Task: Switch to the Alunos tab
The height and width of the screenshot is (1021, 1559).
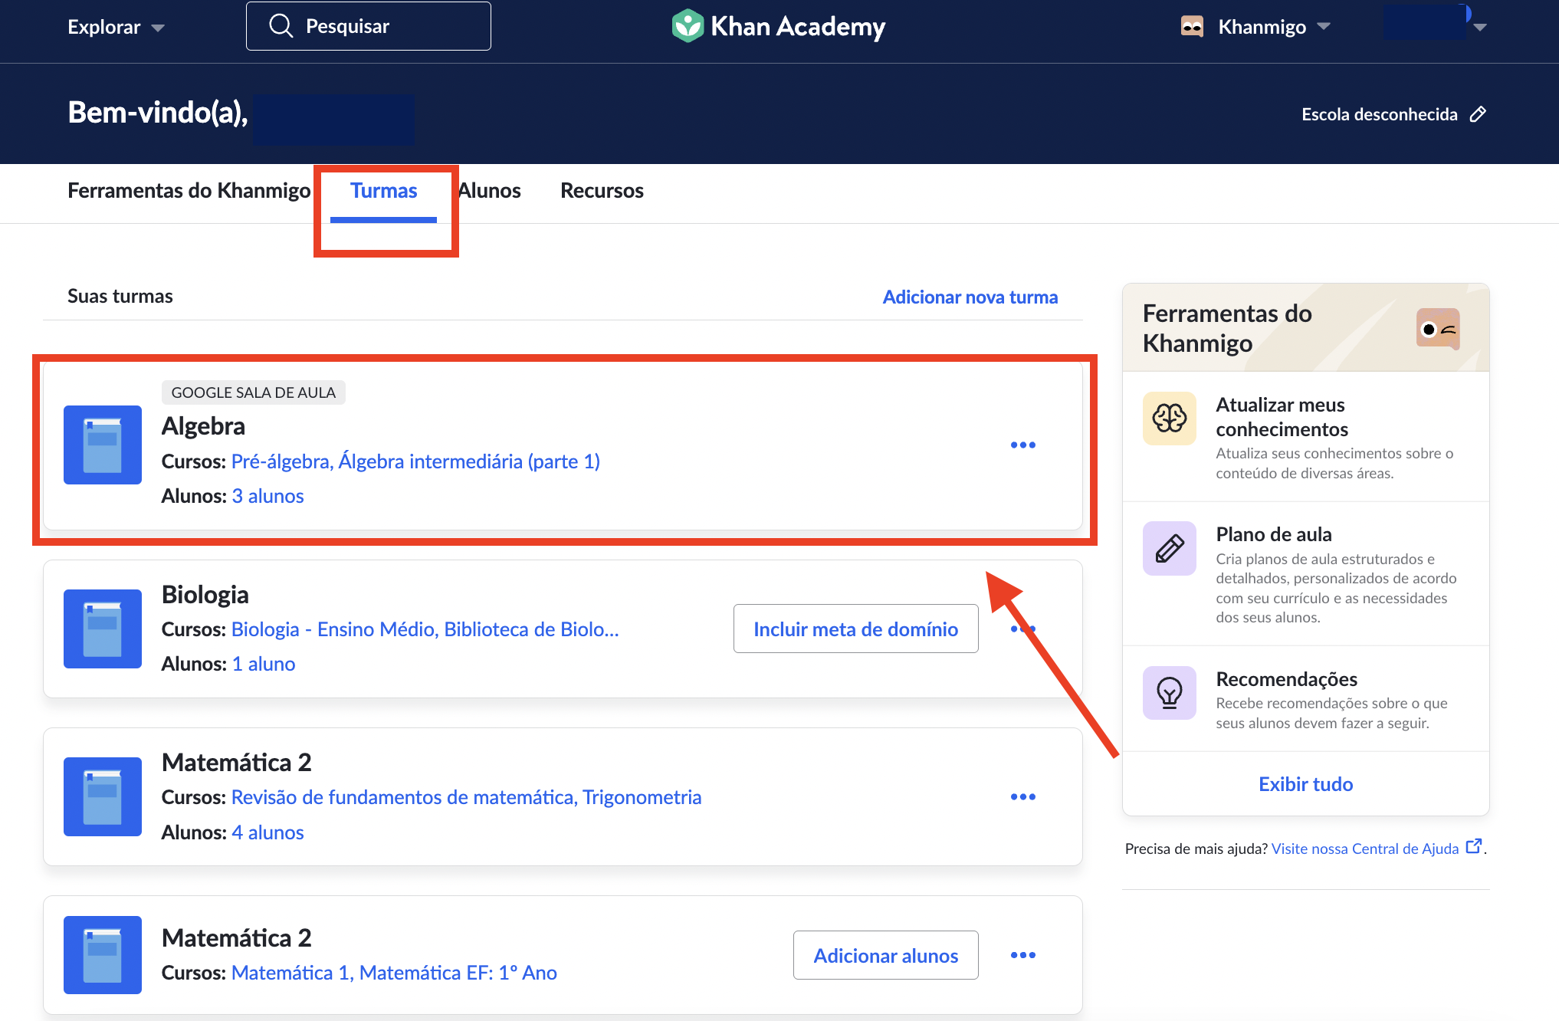Action: click(x=490, y=190)
